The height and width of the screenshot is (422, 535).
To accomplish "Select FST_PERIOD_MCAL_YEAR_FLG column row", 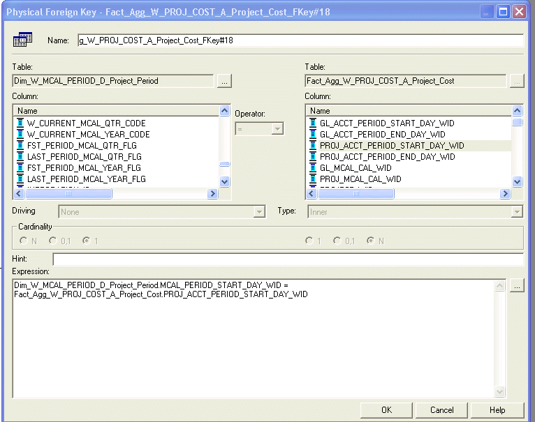I will coord(117,168).
